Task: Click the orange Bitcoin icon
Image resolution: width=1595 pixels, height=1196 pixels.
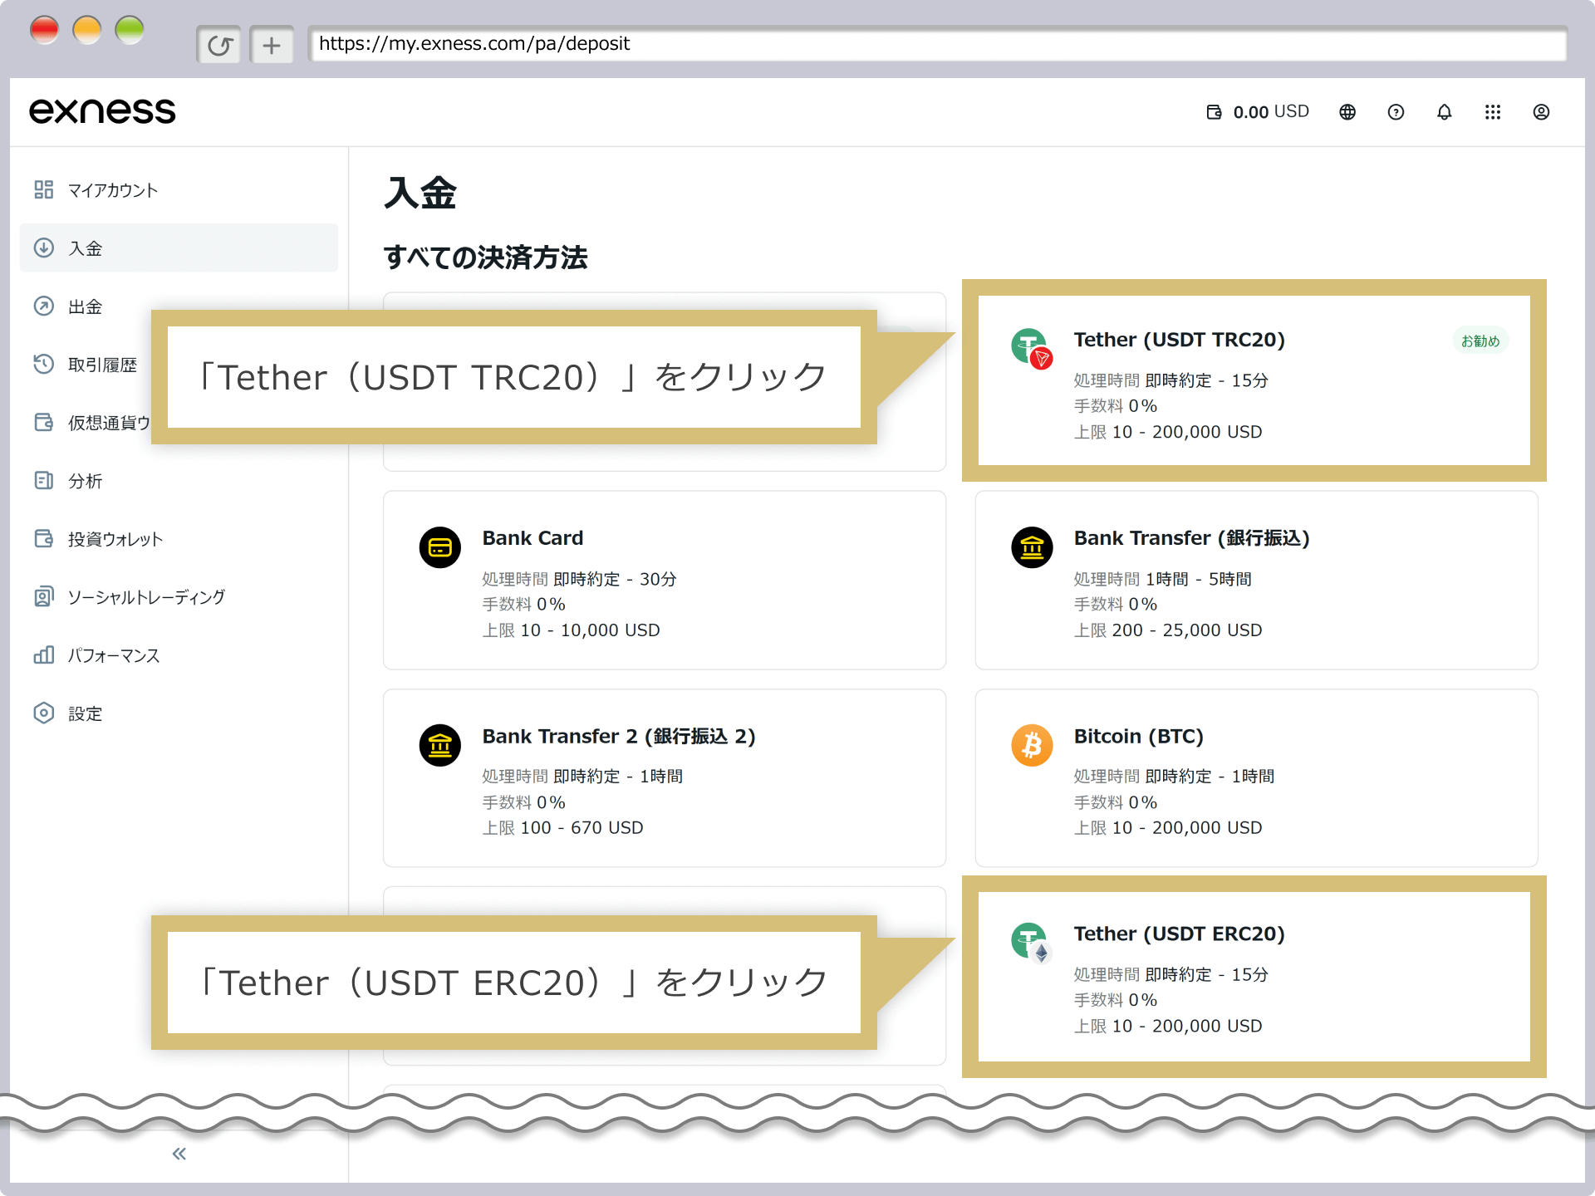Action: tap(1032, 746)
